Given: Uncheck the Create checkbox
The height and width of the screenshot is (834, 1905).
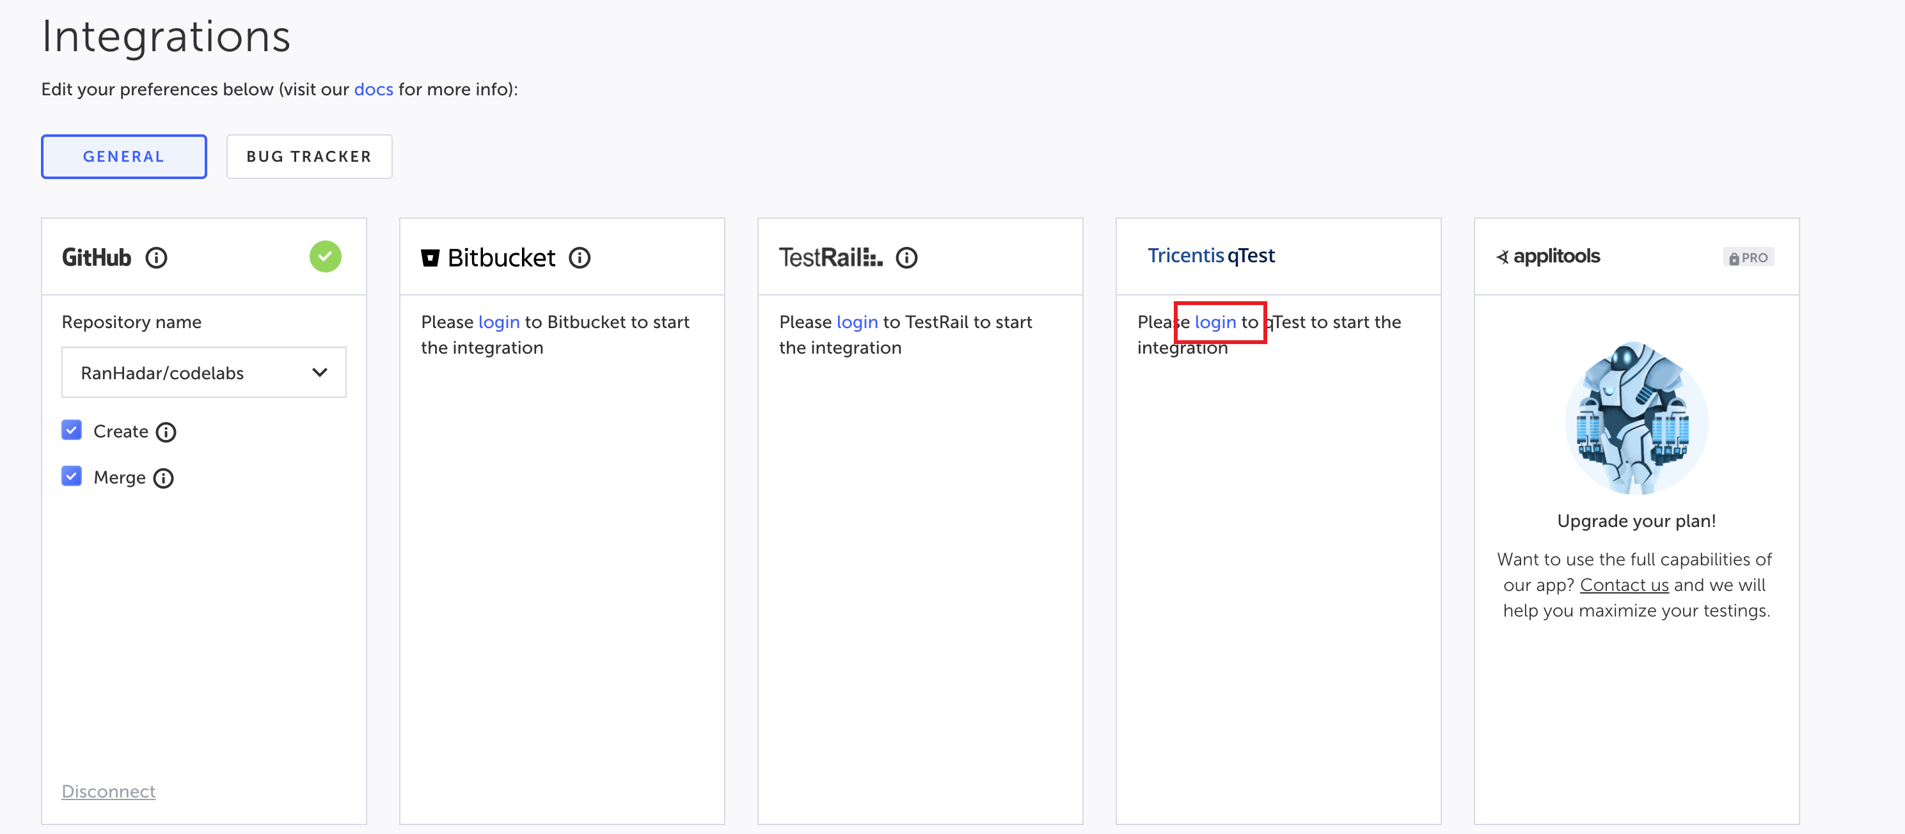Looking at the screenshot, I should pos(72,430).
